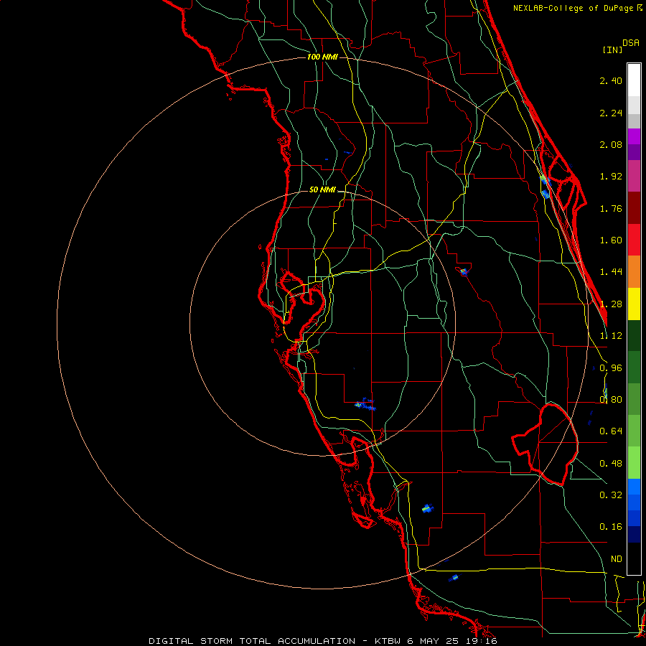646x646 pixels.
Task: Click the "ND" no-data label
Action: click(x=617, y=559)
